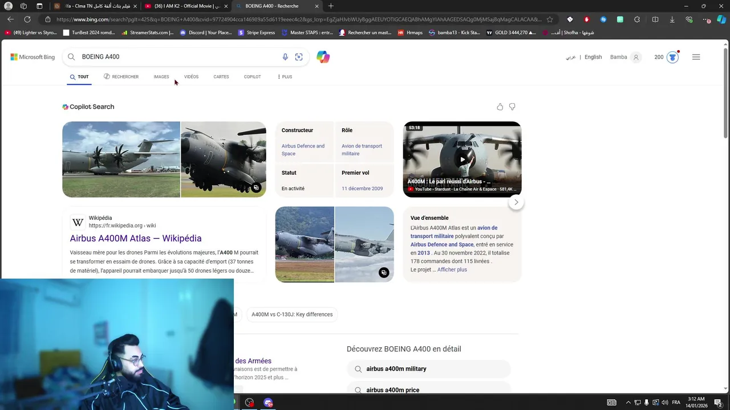Switch to IMAGES tab
This screenshot has height=410, width=730.
[161, 77]
